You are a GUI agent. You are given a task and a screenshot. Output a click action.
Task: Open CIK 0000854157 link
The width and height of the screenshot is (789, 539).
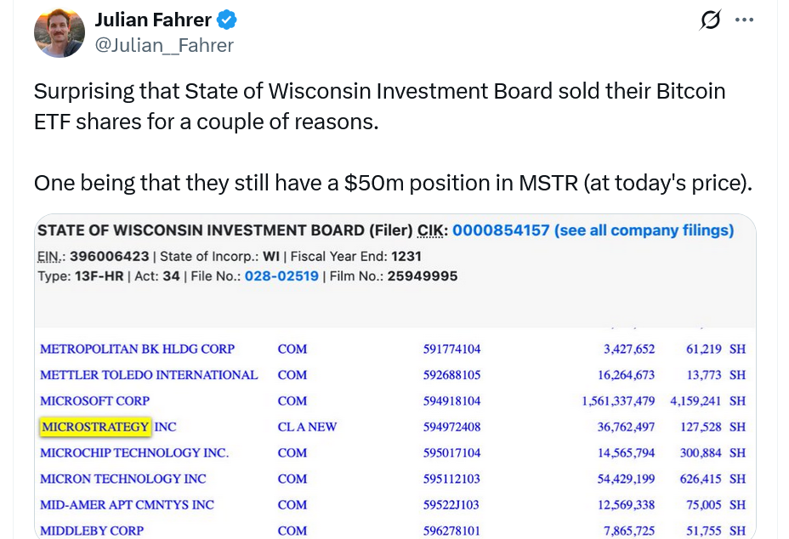[501, 230]
